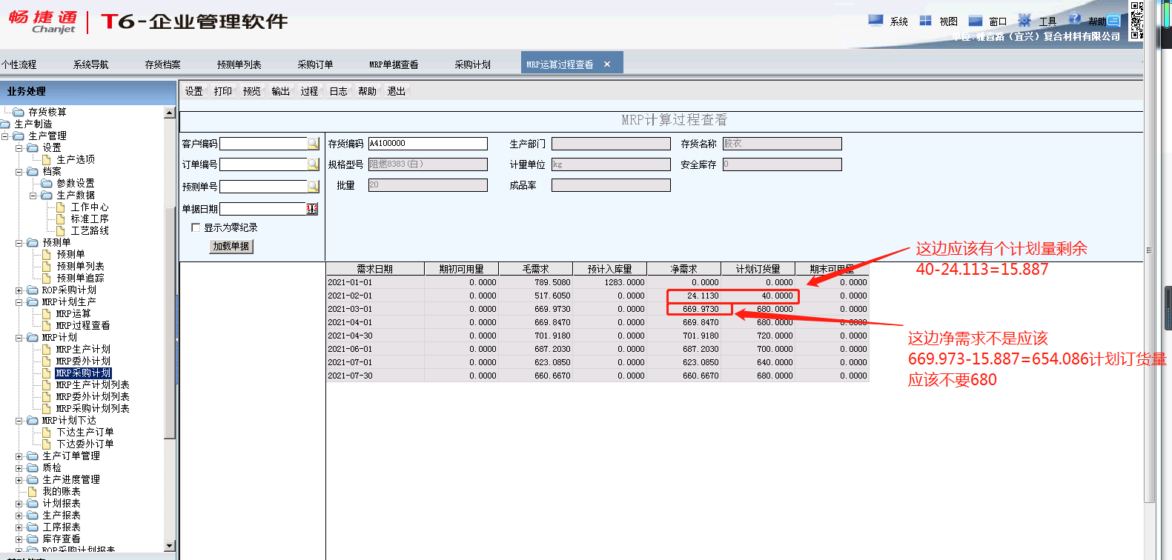Collapse the 档案 tree node
The width and height of the screenshot is (1172, 560).
tap(19, 172)
